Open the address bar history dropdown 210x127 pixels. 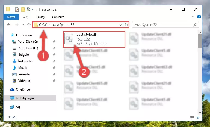(120, 25)
